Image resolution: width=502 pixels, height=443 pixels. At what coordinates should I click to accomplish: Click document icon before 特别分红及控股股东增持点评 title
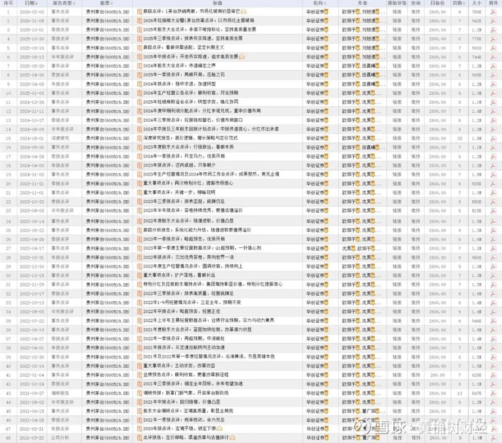pos(139,284)
